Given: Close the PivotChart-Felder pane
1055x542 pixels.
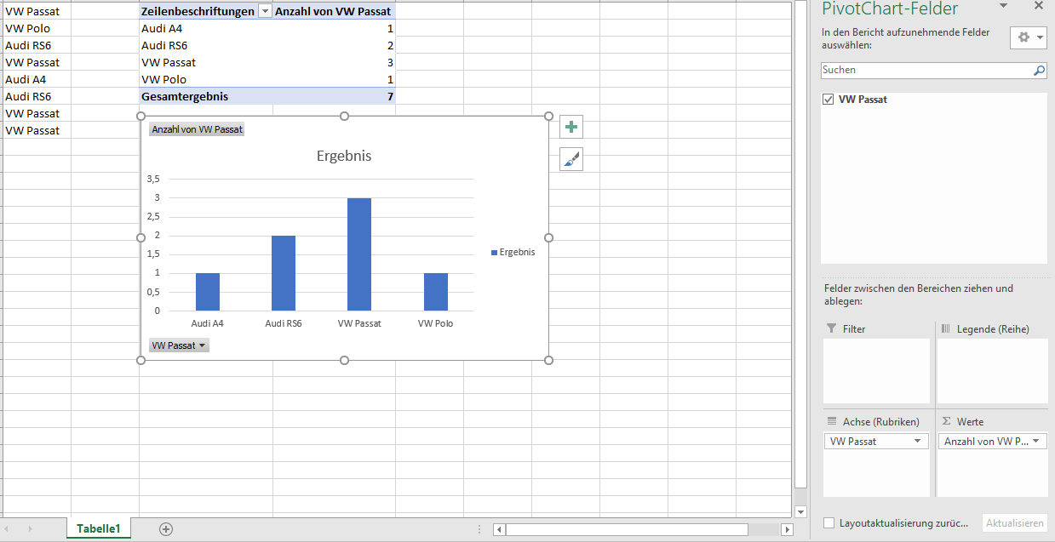Looking at the screenshot, I should pos(1038,5).
